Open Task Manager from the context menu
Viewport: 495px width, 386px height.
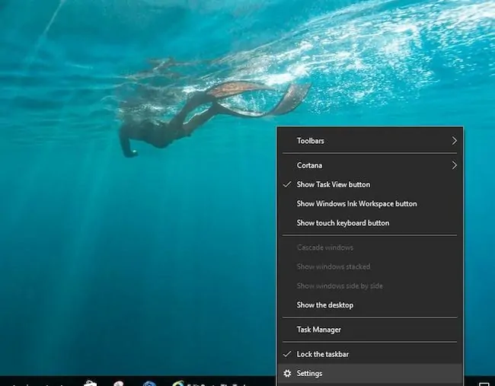369,330
